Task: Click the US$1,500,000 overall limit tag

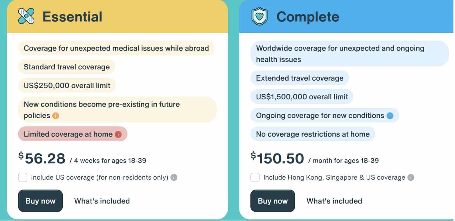Action: coord(302,97)
